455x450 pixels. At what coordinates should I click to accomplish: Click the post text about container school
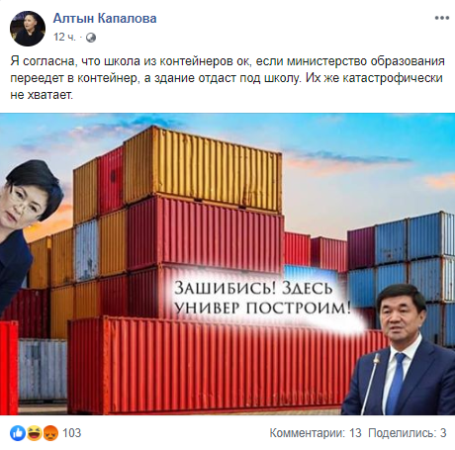point(227,78)
